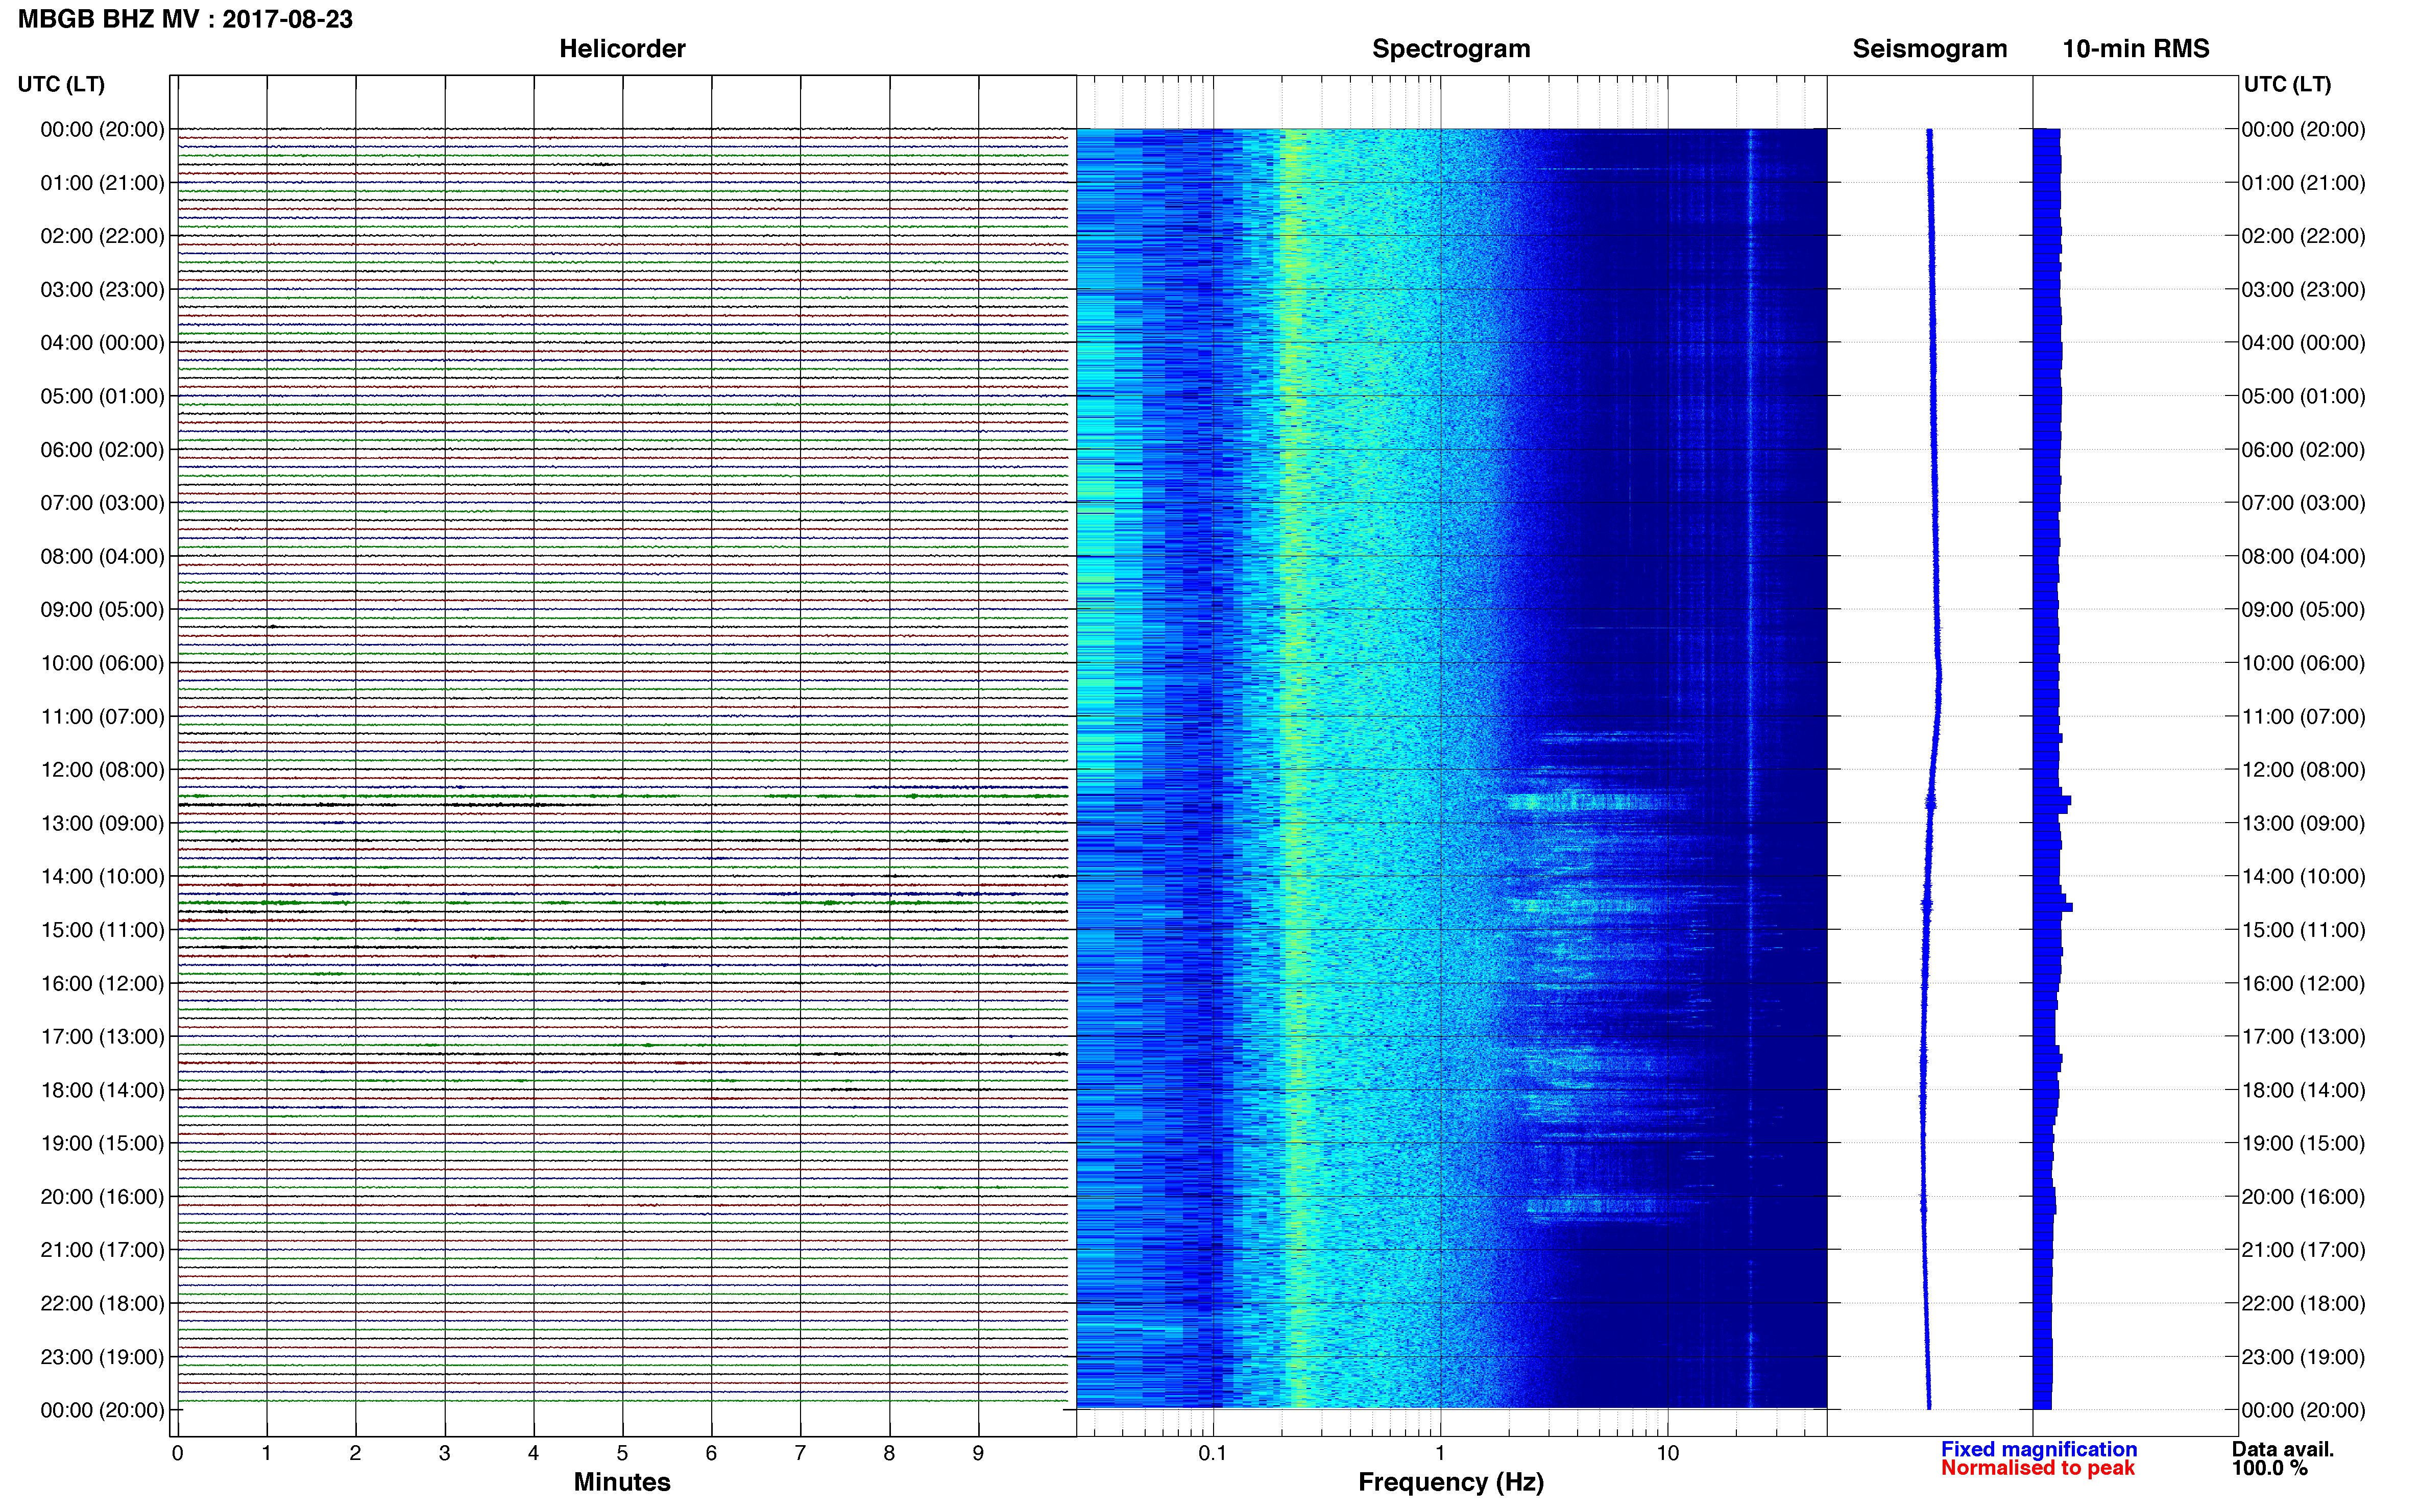This screenshot has height=1512, width=2420.
Task: Click left time label '13:00 (09:00)'
Action: (x=102, y=823)
